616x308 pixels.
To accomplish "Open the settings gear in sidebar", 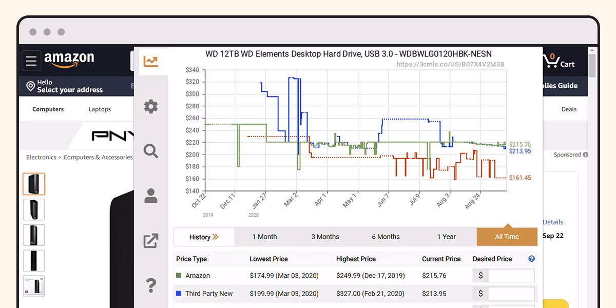I will tap(151, 106).
